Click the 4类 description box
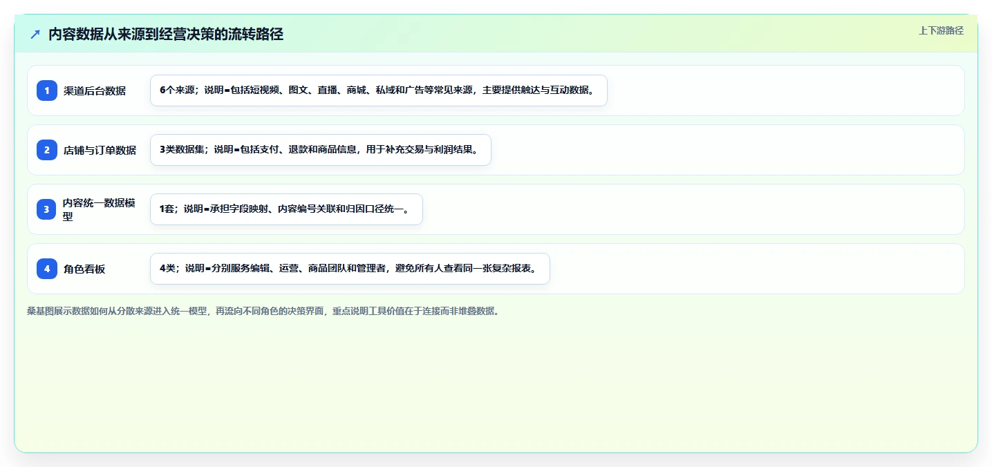The image size is (992, 467). click(350, 269)
